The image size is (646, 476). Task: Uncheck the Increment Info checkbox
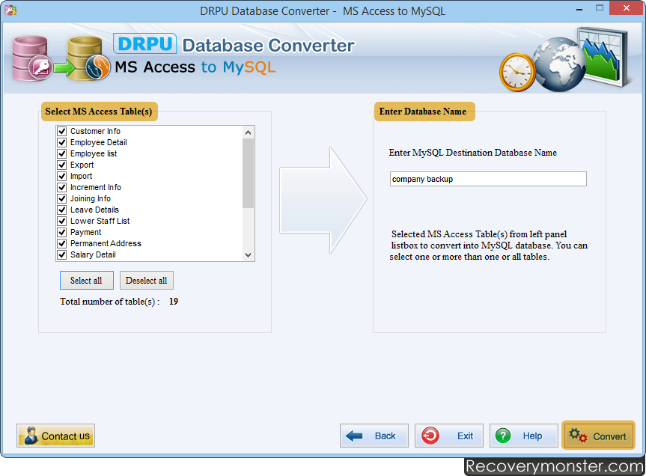62,187
